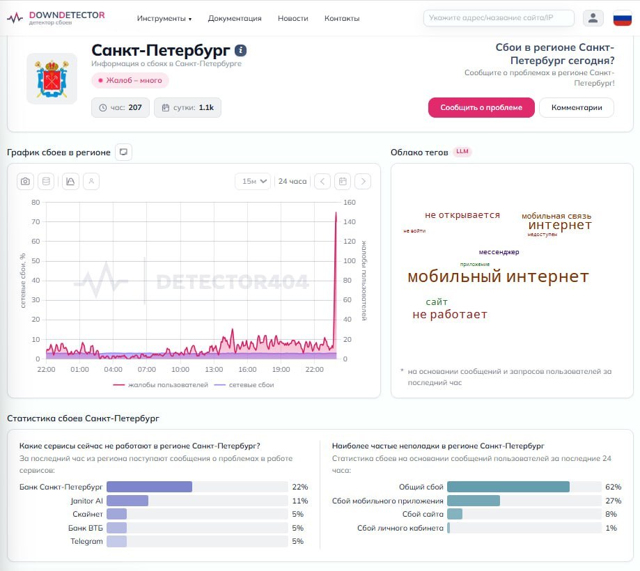Click the Сообщить о проблеме button
The width and height of the screenshot is (640, 571).
pyautogui.click(x=481, y=107)
